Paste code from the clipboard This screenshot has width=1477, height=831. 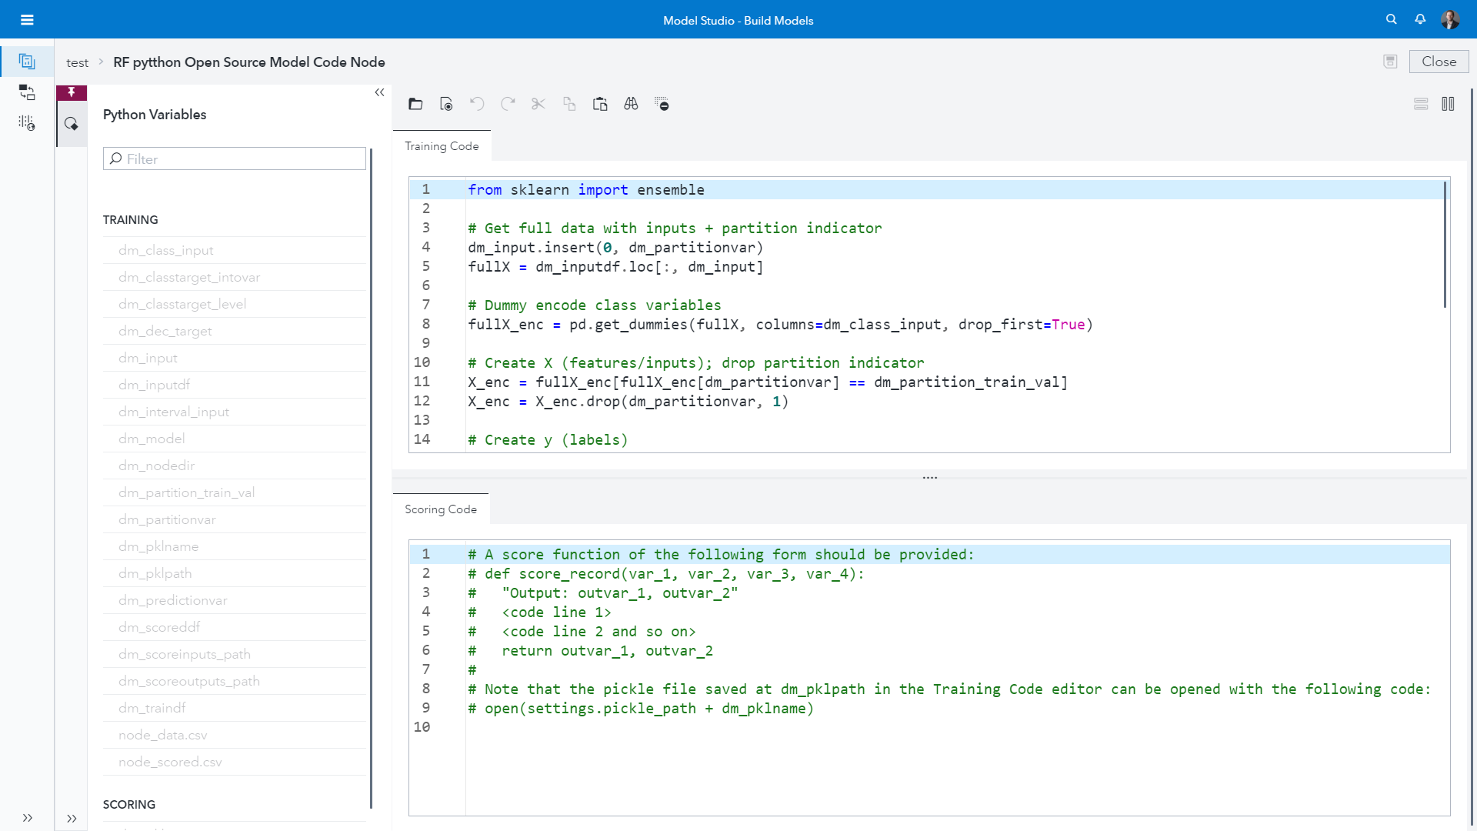click(x=600, y=104)
